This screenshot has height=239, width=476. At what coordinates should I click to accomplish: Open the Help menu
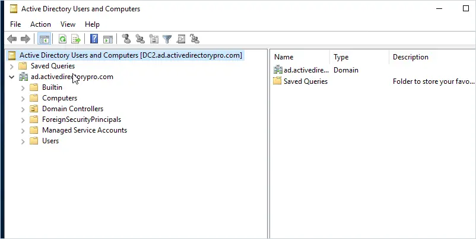point(92,24)
